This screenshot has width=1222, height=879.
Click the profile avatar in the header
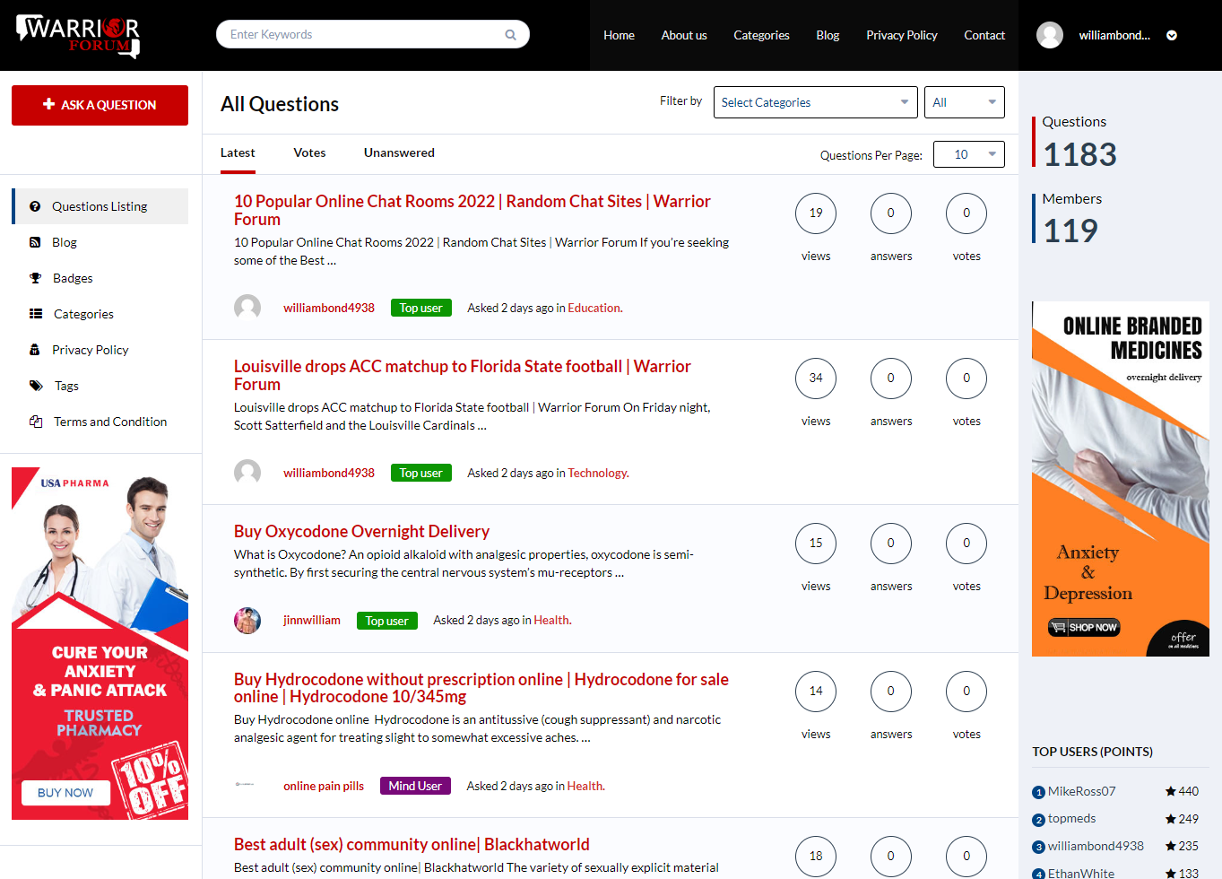click(x=1050, y=35)
